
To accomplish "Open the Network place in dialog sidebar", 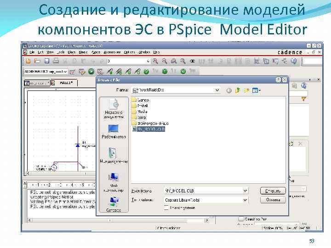I will click(114, 204).
